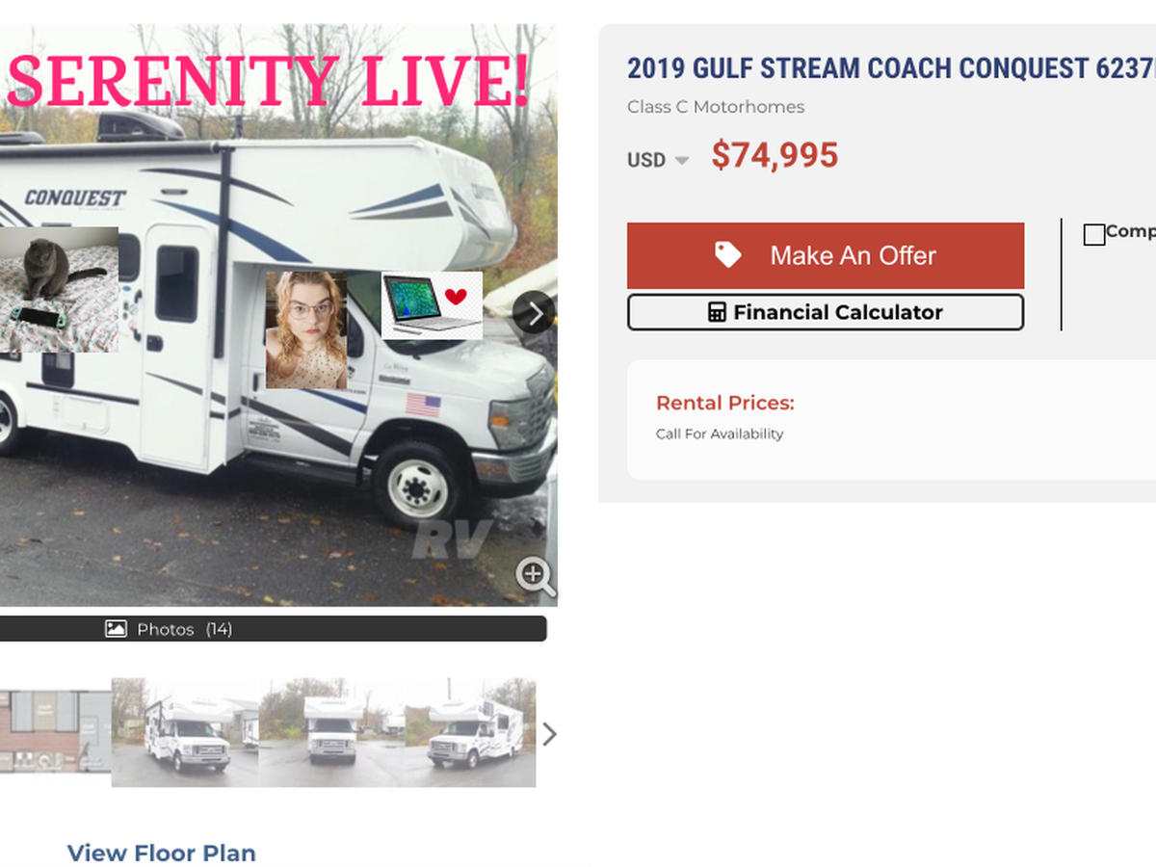Viewport: 1156px width, 867px height.
Task: Open the Rental Prices section
Action: tap(724, 404)
